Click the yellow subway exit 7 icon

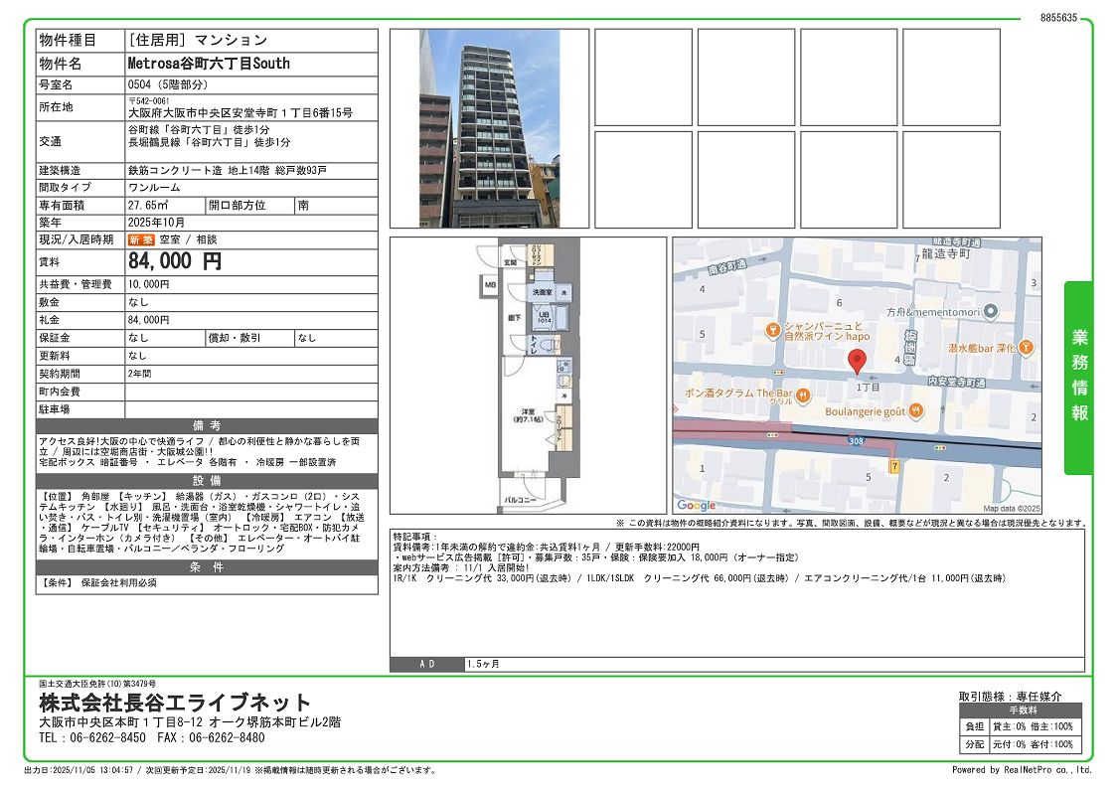coord(894,465)
